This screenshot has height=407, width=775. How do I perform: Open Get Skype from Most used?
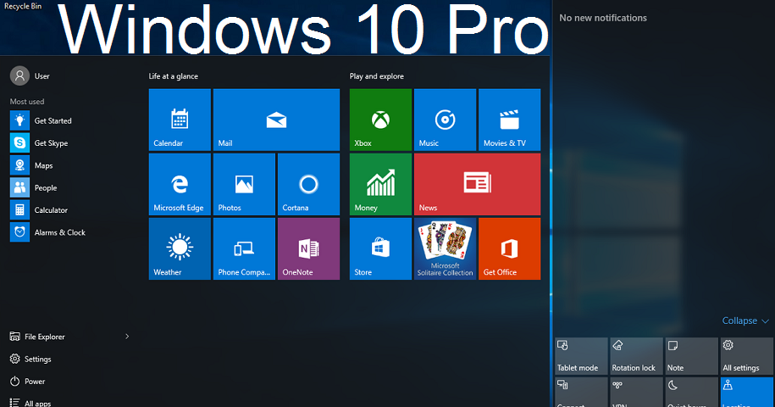tap(39, 143)
